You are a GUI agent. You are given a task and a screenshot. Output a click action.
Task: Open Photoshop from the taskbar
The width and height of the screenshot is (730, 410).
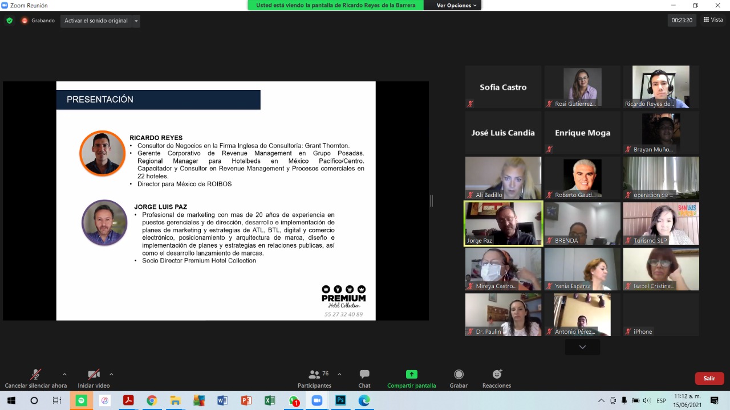point(340,400)
